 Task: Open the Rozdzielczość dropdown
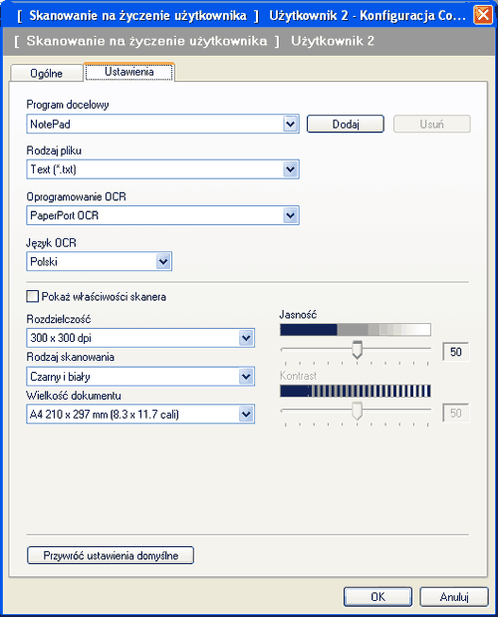point(140,338)
